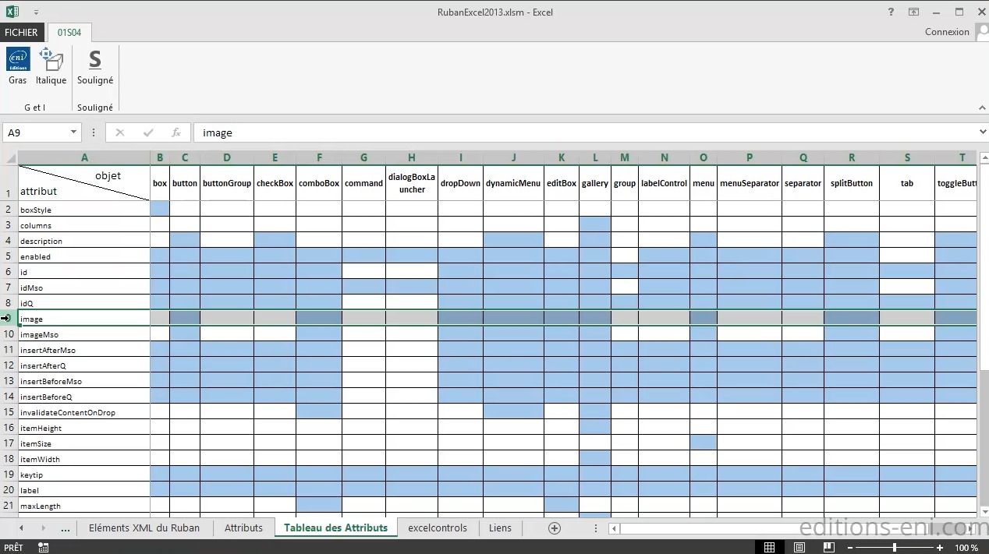Select row 2 by its header
989x554 pixels.
pyautogui.click(x=9, y=210)
